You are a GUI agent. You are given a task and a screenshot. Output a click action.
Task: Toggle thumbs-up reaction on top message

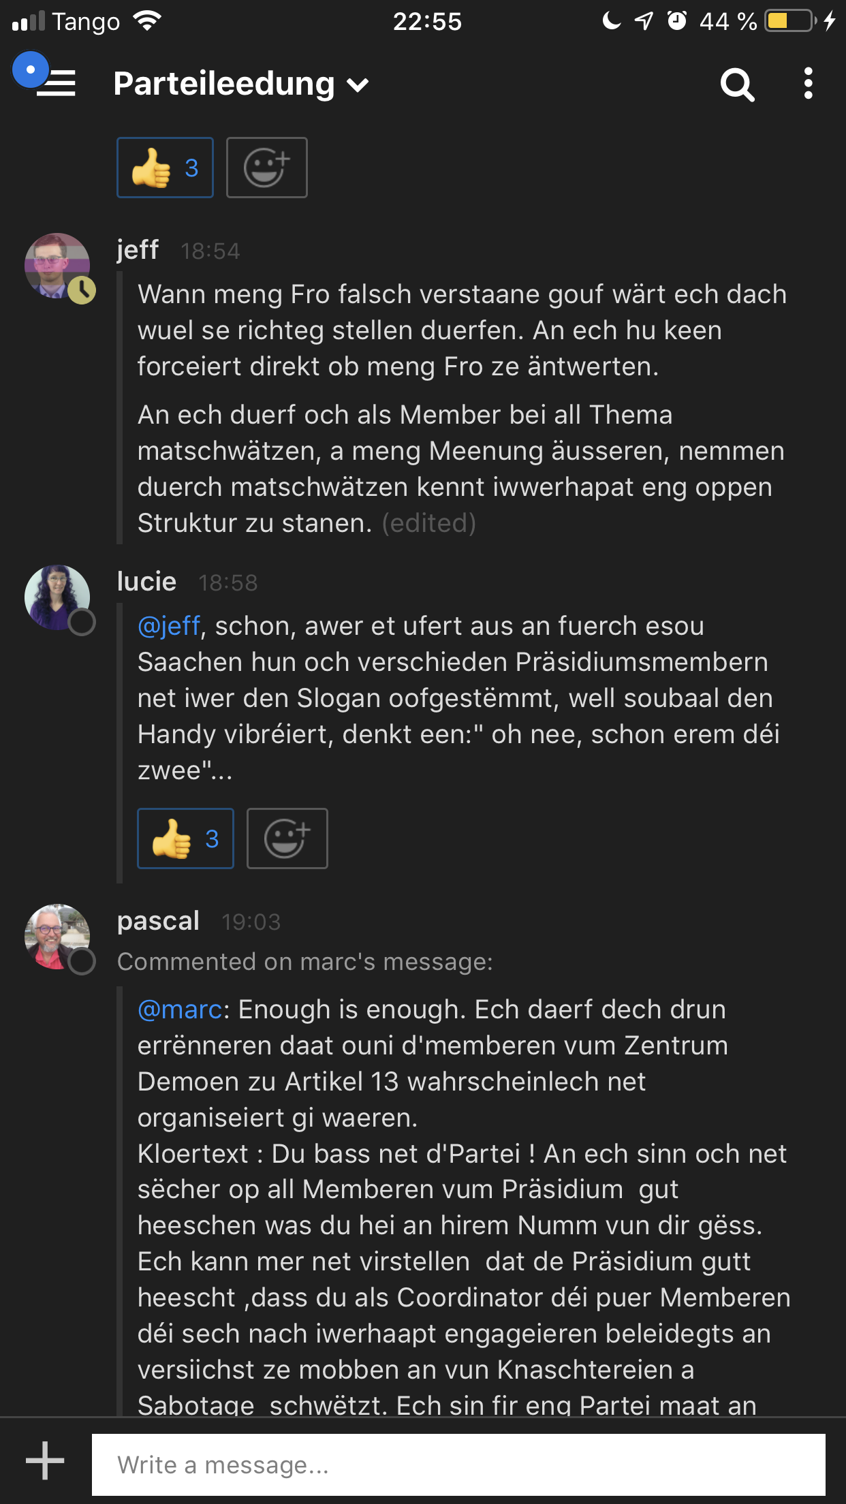tap(165, 168)
